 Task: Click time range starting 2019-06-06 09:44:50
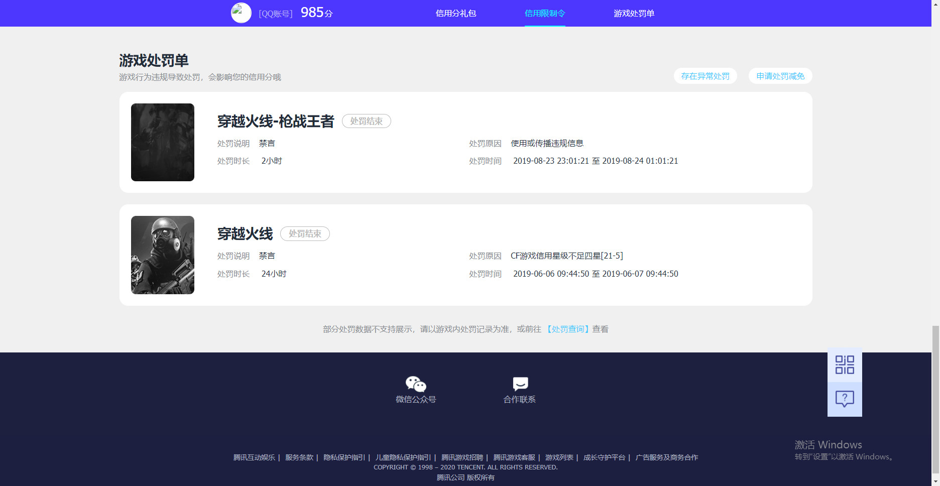click(x=596, y=274)
